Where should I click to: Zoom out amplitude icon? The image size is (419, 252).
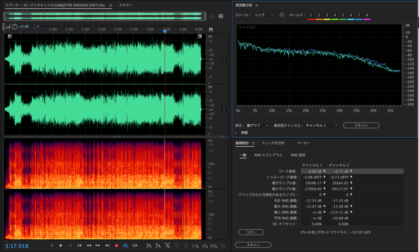[x=158, y=245]
